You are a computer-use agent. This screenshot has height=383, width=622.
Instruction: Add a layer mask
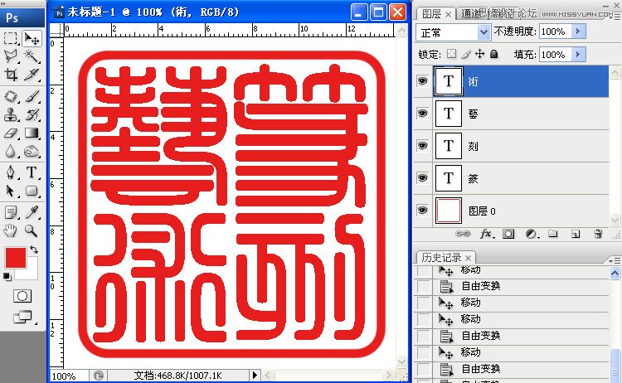pos(508,234)
